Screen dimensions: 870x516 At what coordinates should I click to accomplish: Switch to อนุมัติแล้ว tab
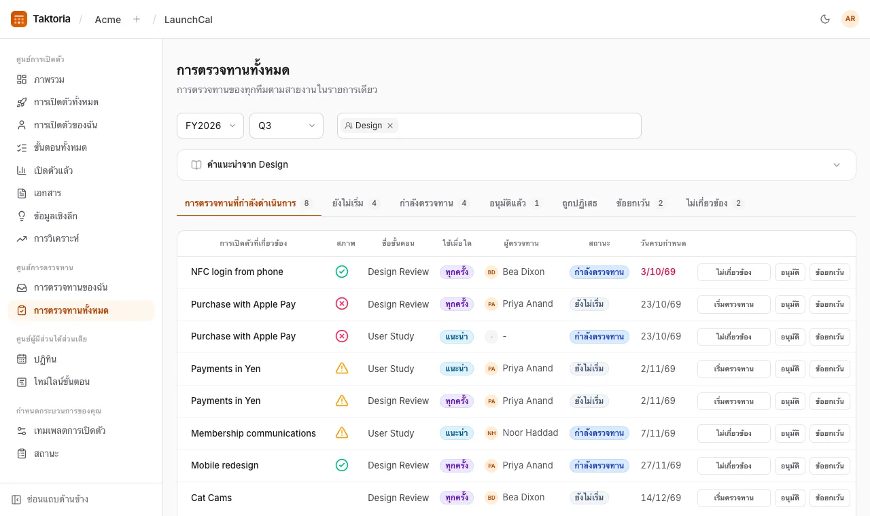coord(515,203)
